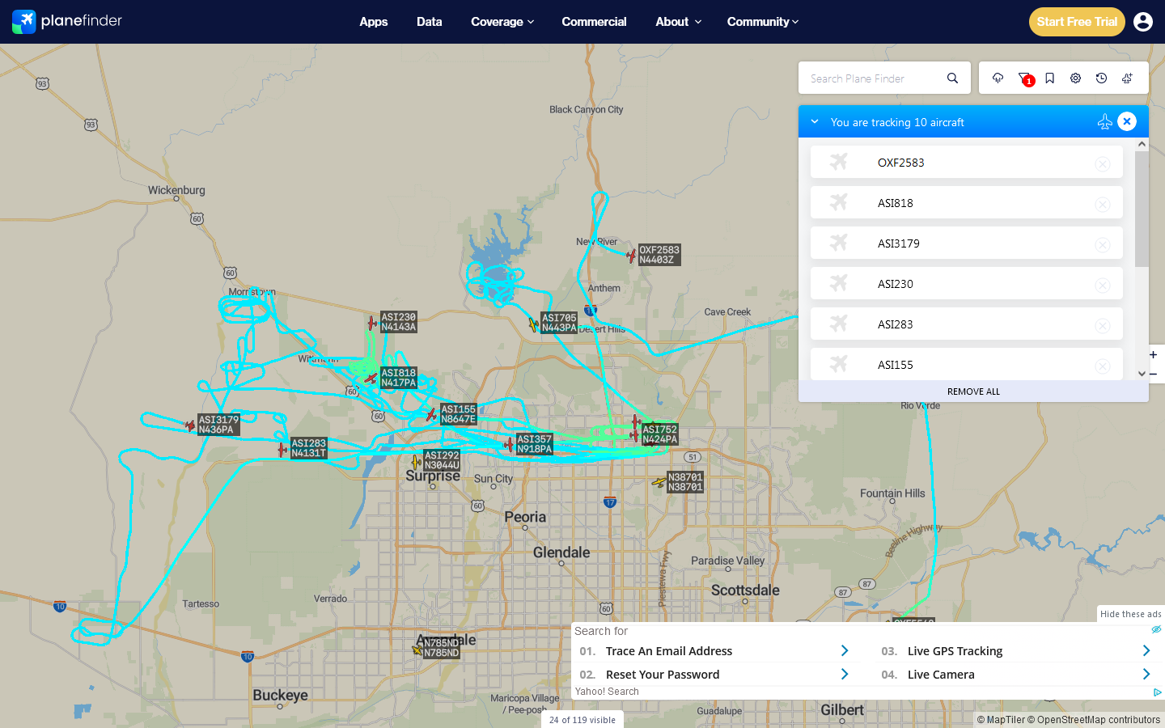Collapse the tracking aircraft panel chevron
The height and width of the screenshot is (728, 1165).
815,121
